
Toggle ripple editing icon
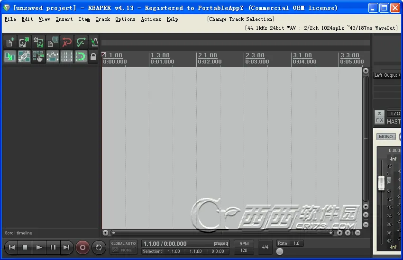point(38,56)
